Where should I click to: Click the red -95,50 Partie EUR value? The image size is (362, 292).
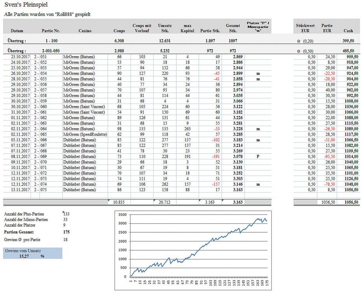tap(328, 156)
